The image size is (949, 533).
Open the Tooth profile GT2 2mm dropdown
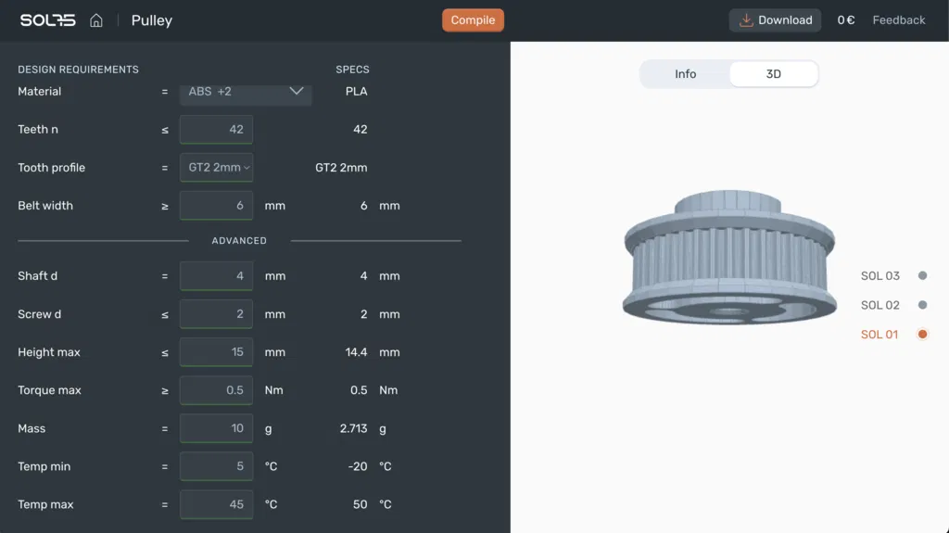coord(216,167)
